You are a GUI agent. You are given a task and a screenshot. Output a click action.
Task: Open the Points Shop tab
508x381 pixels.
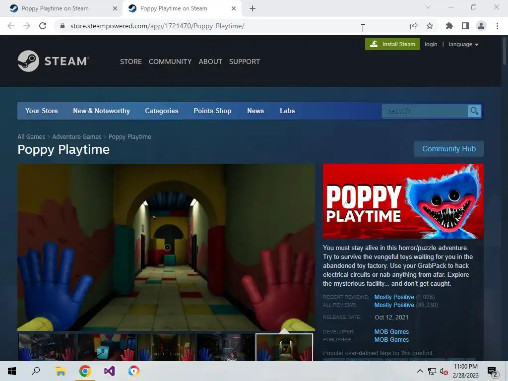(212, 111)
